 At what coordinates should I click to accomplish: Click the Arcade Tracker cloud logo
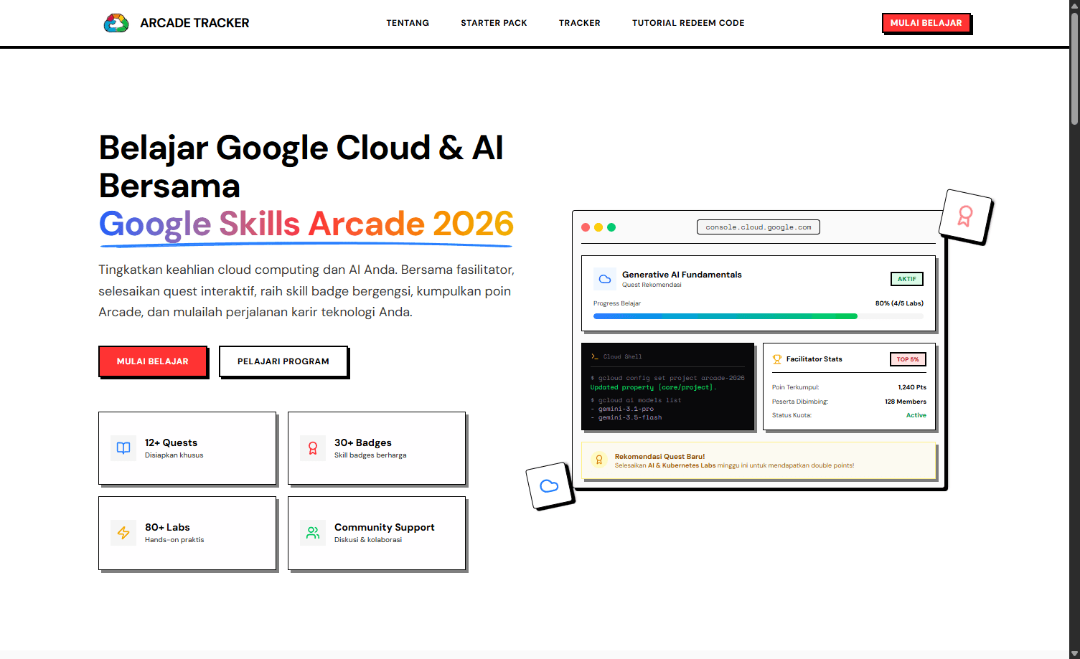(116, 23)
